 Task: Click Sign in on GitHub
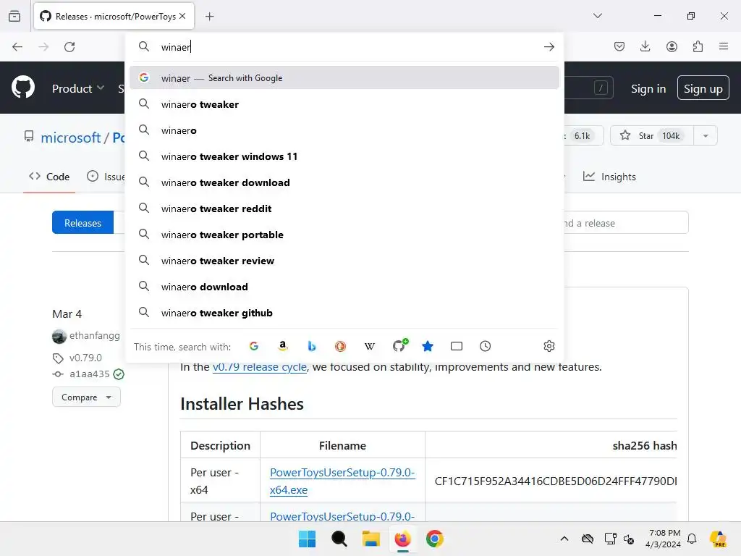click(x=648, y=89)
